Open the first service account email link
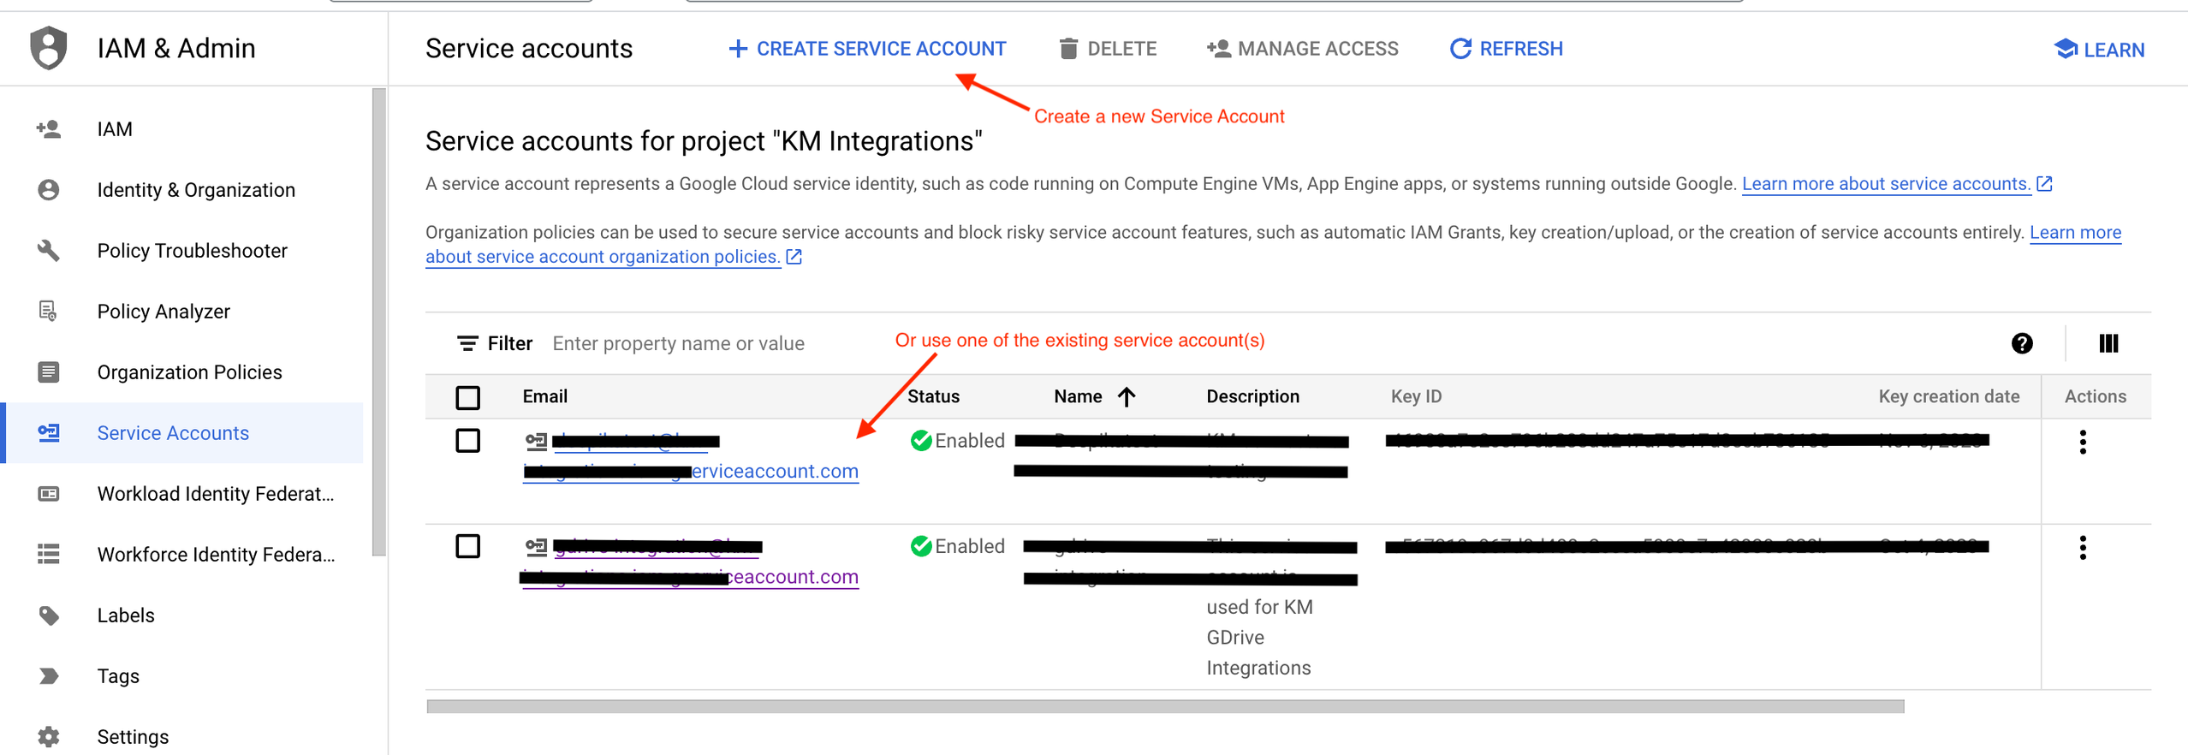 point(691,456)
